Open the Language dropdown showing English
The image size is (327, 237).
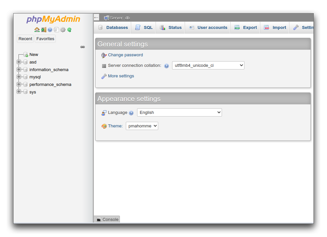179,113
